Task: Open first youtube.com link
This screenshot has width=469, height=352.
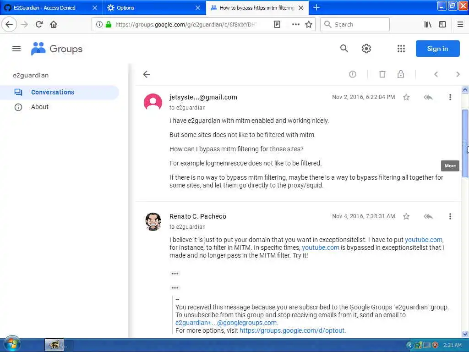Action: 423,240
